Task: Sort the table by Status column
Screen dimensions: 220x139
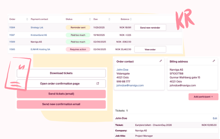Action: [x=90, y=19]
